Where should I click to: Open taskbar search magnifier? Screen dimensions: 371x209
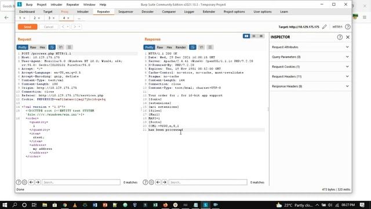(x=14, y=205)
